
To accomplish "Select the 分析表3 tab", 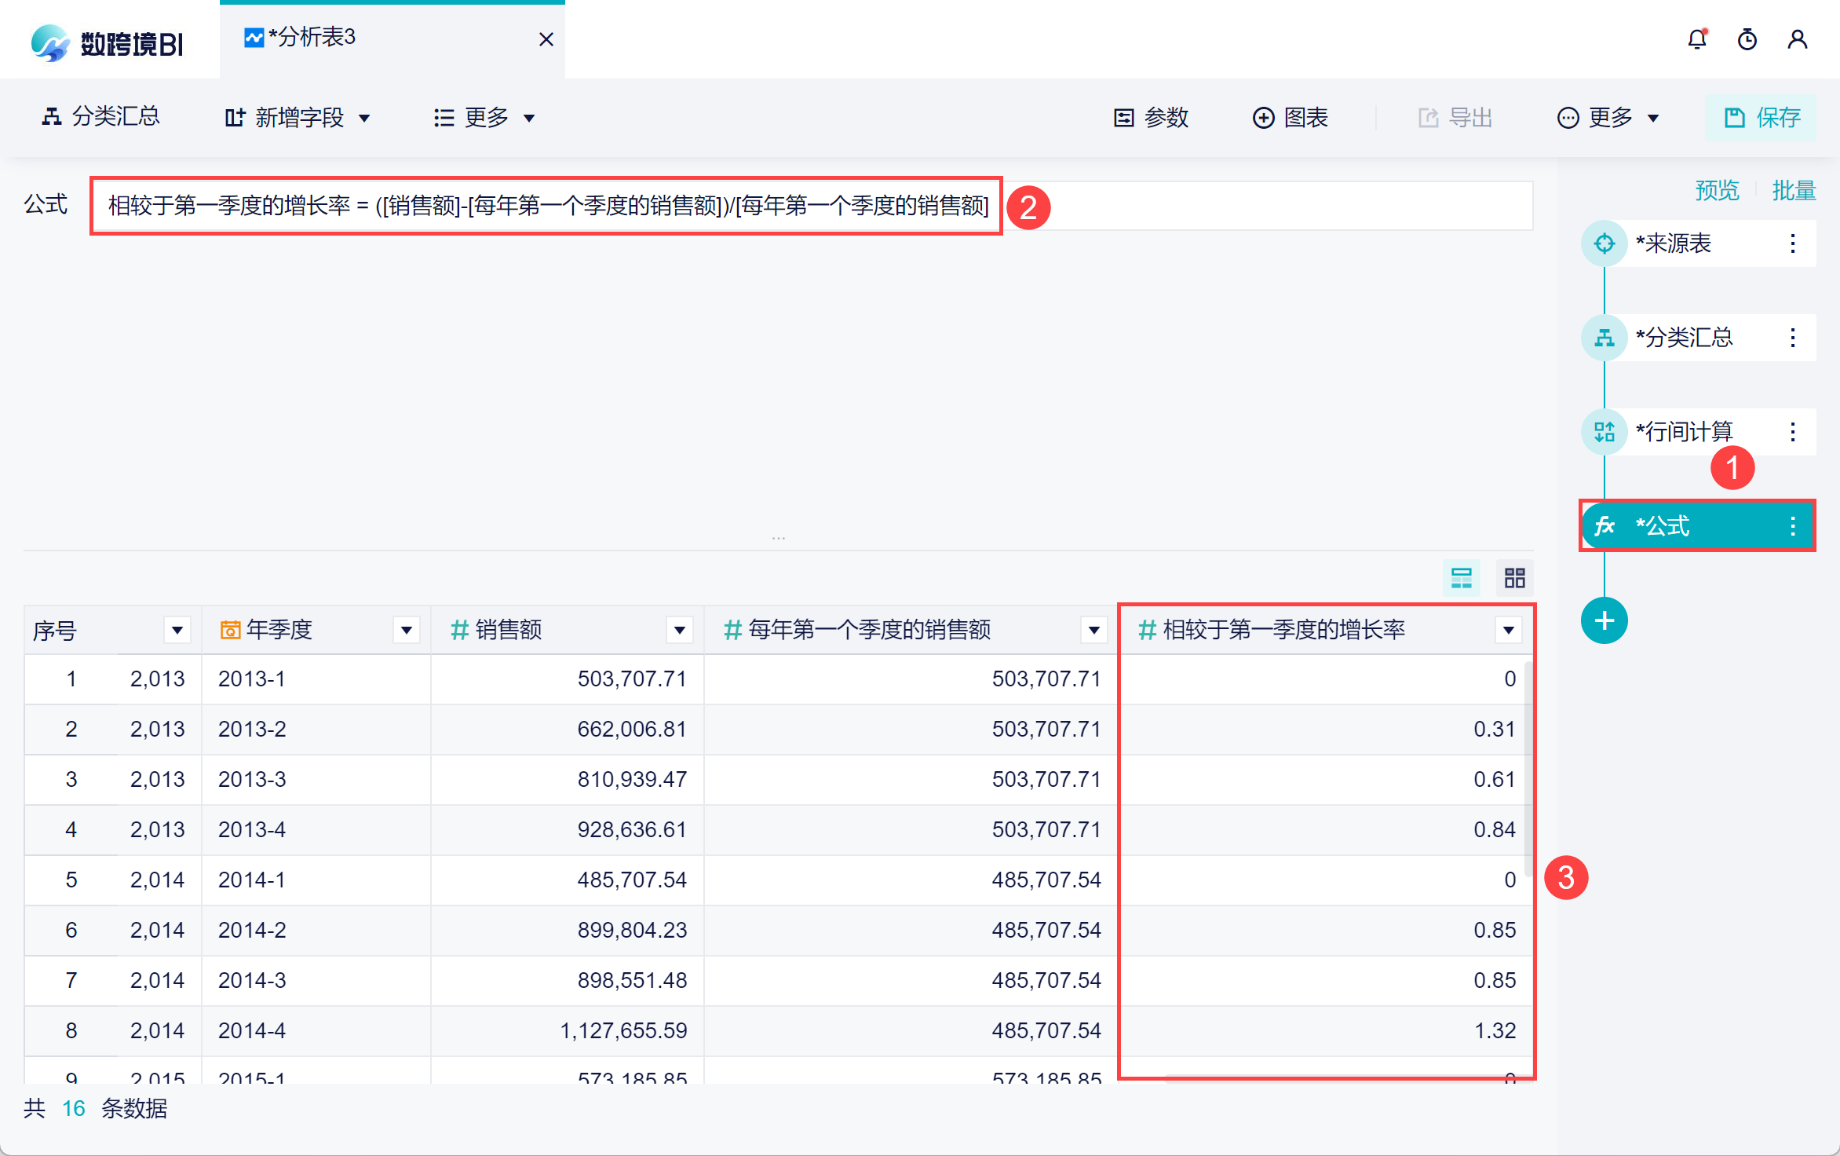I will [312, 38].
